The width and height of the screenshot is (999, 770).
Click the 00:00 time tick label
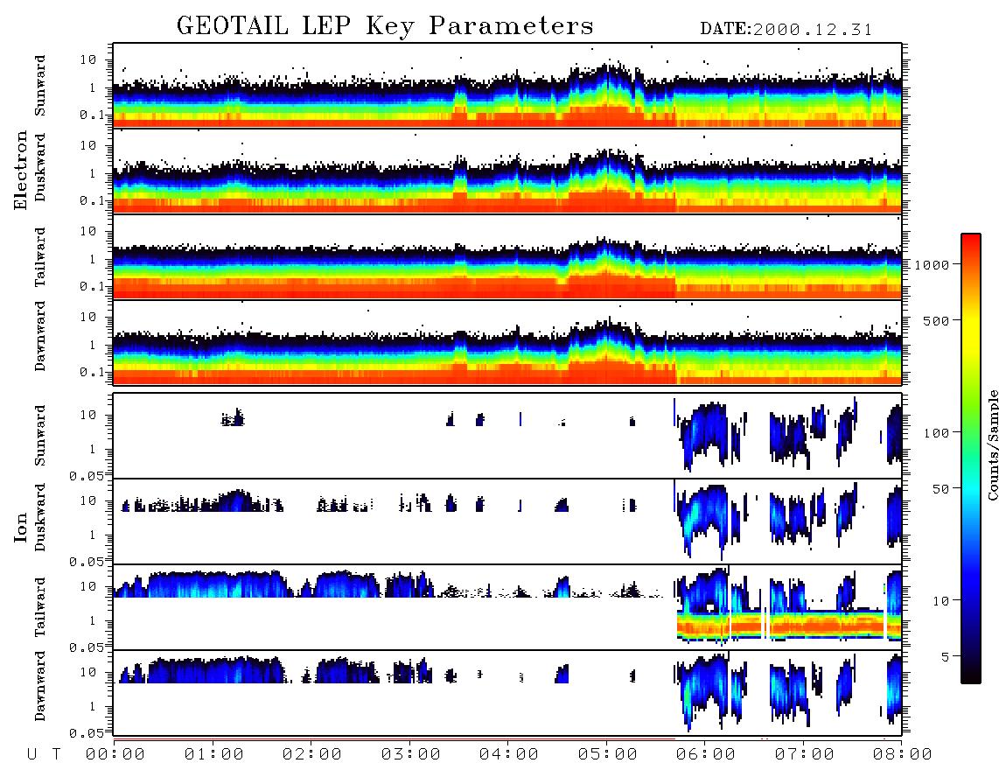pyautogui.click(x=115, y=755)
